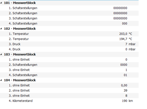Select 2. Schalterstellungen with value 0000
Viewport: 147px width, 109px height.
pyautogui.click(x=69, y=65)
